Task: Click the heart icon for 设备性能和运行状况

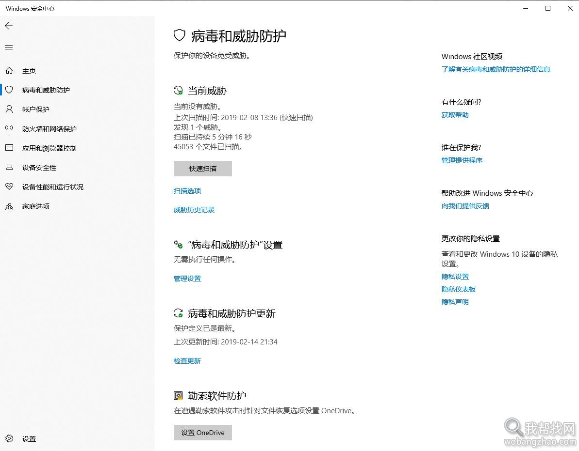Action: (x=9, y=187)
